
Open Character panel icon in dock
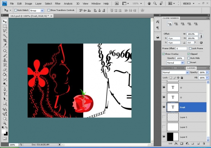(158, 22)
